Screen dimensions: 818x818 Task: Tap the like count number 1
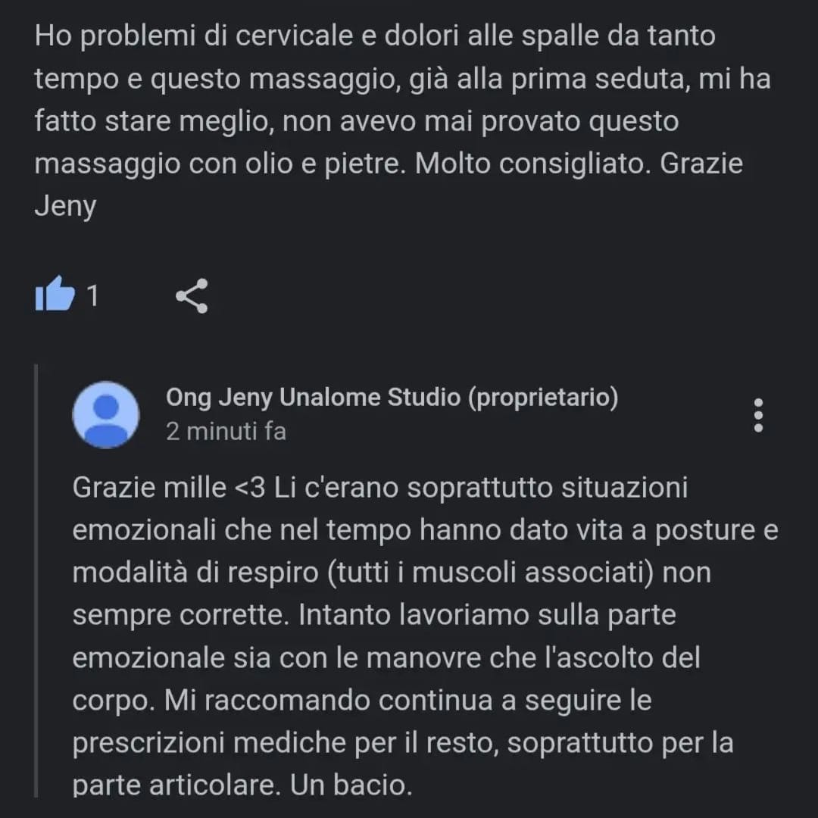click(x=92, y=296)
